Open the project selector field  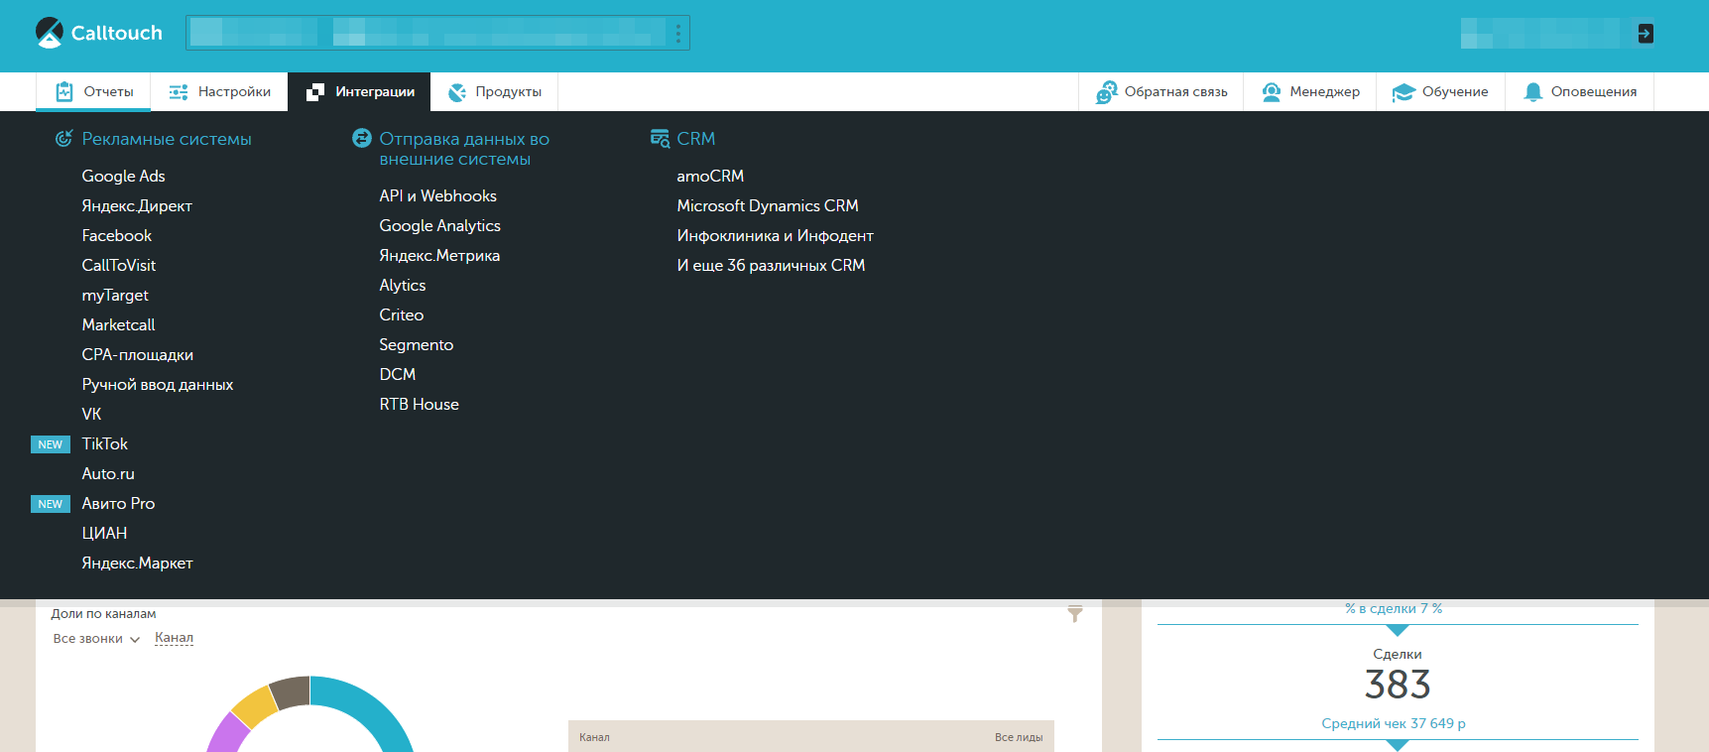(x=427, y=33)
